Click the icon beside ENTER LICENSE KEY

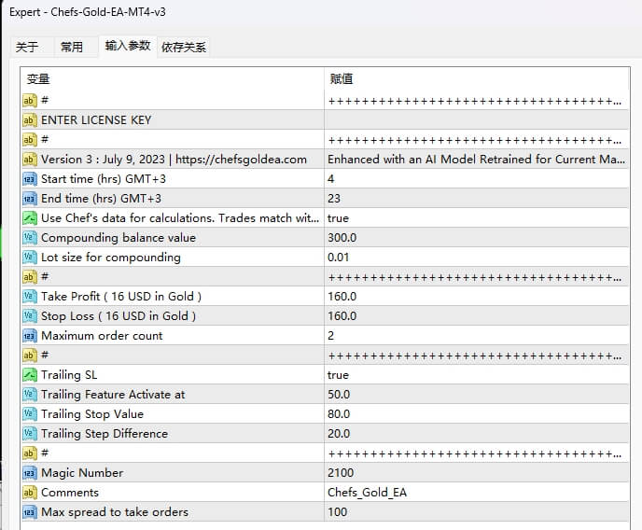[x=29, y=119]
